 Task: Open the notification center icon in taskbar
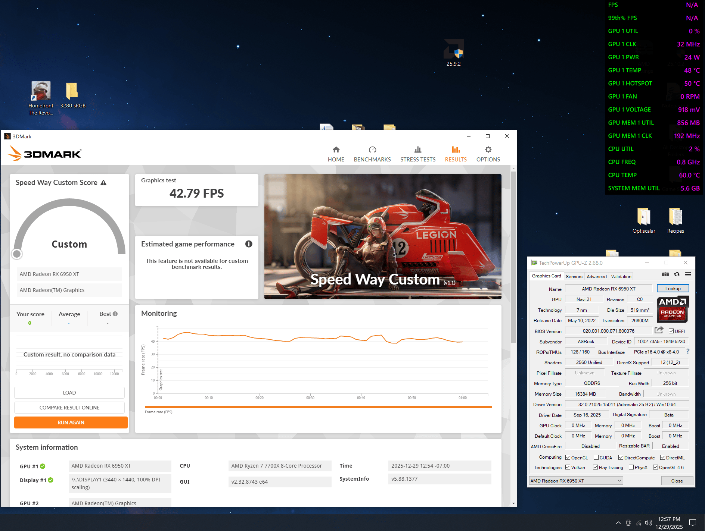[x=693, y=523]
